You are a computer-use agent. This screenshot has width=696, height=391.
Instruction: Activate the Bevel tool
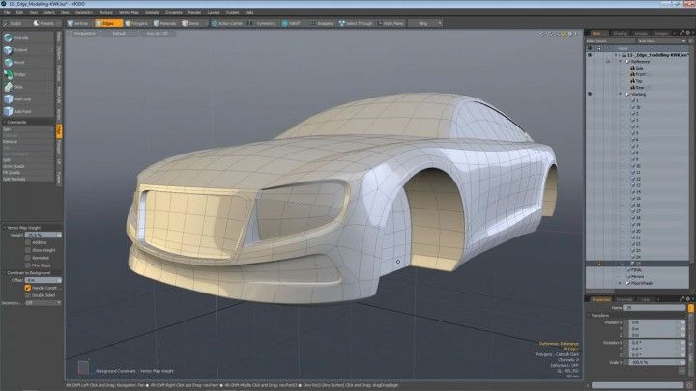click(x=21, y=61)
